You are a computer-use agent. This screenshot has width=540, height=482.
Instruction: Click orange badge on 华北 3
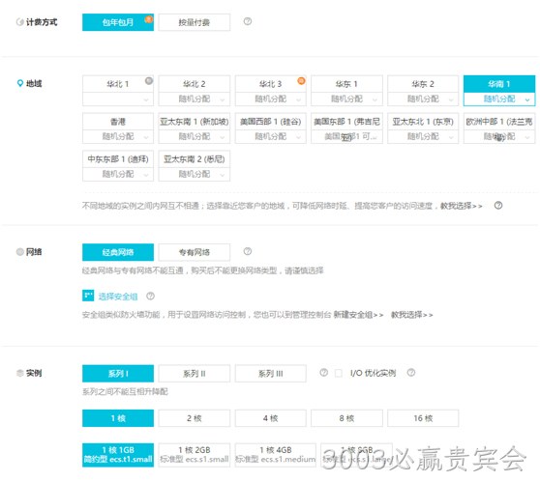(x=301, y=81)
